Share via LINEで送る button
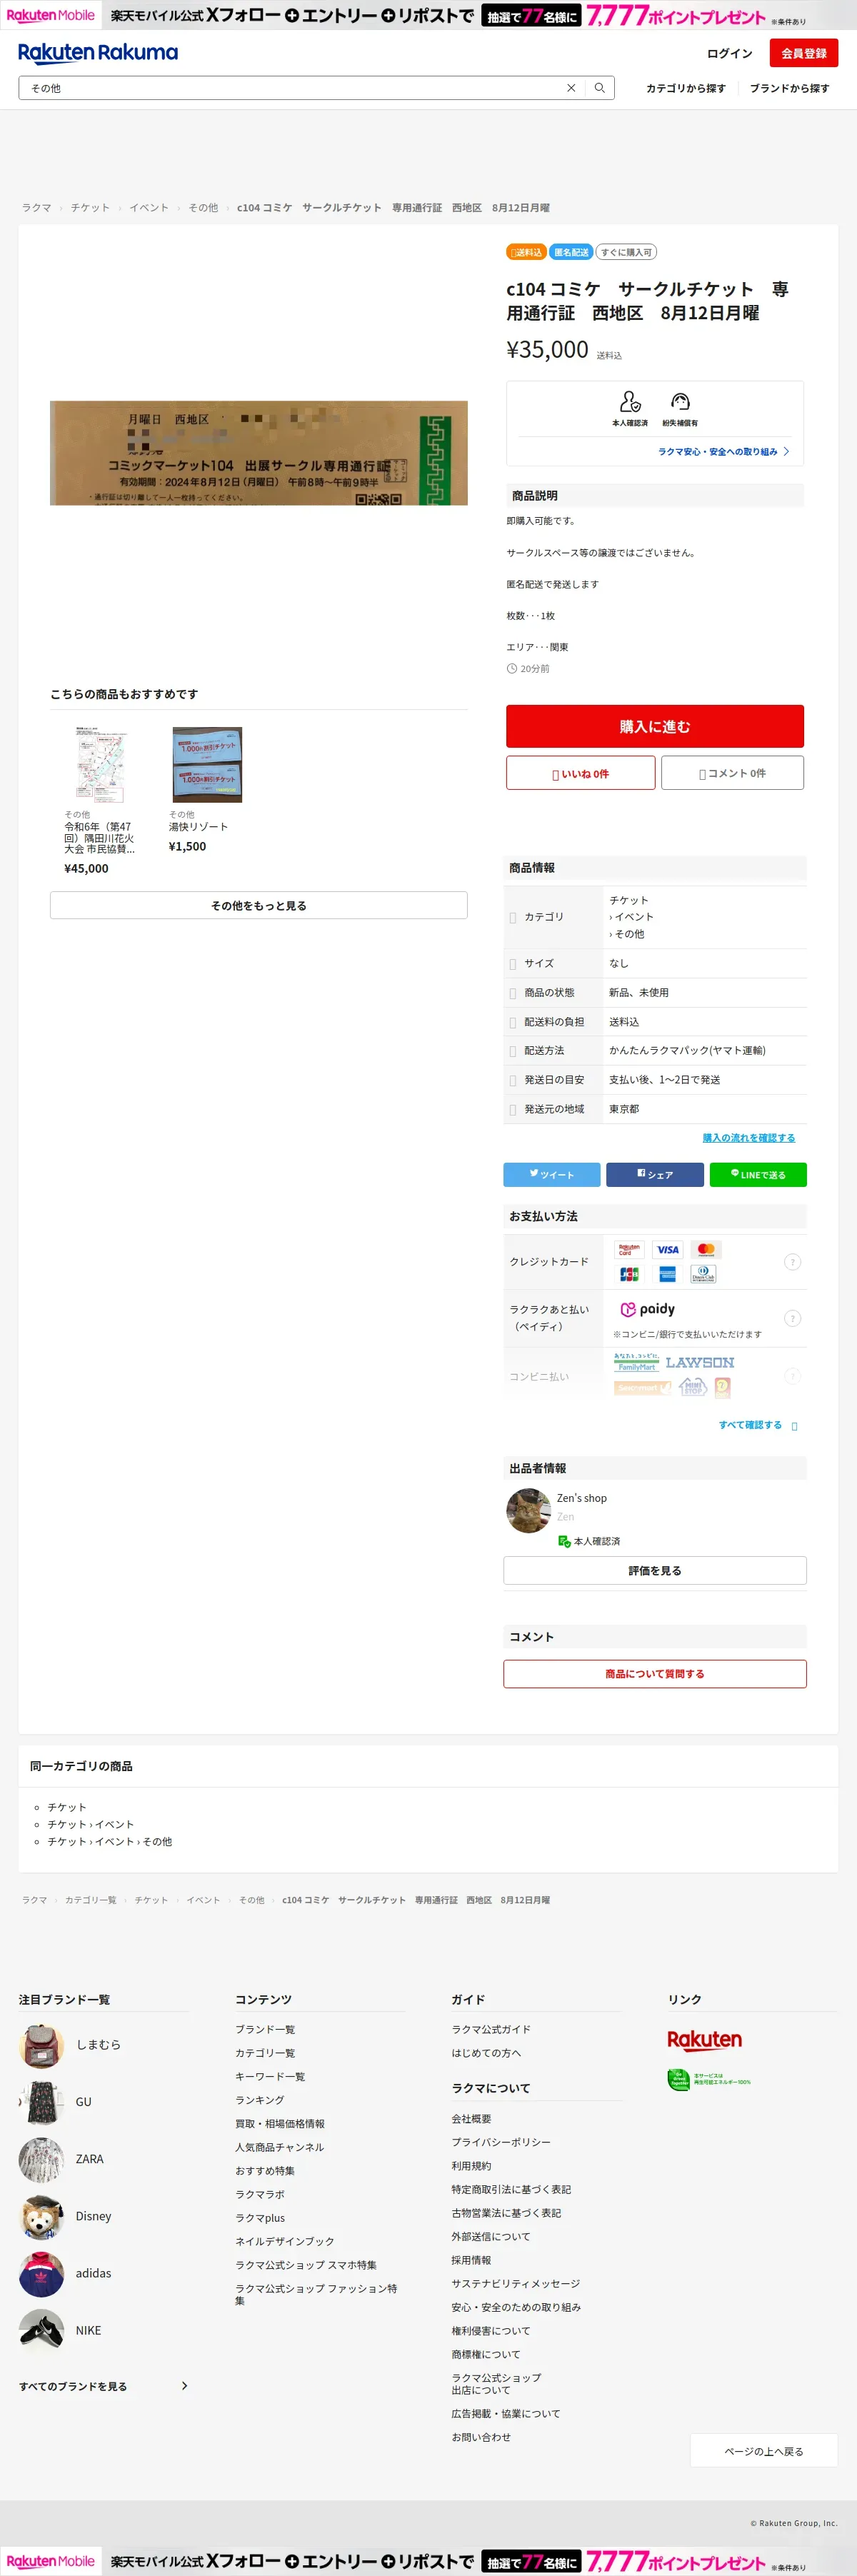Screen dimensions: 857x2576 coord(758,1175)
